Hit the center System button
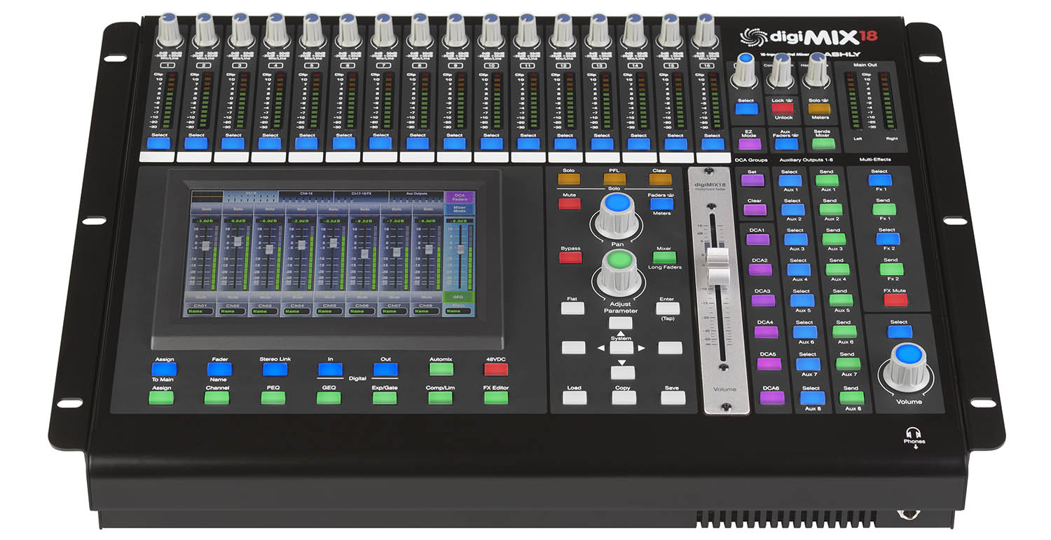Image resolution: width=1051 pixels, height=540 pixels. pyautogui.click(x=620, y=347)
